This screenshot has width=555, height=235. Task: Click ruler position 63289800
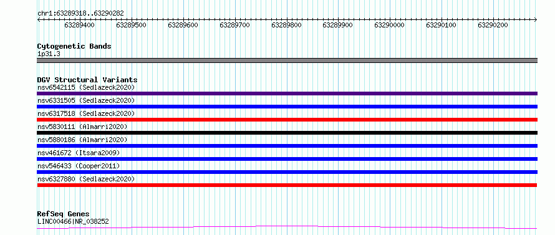pyautogui.click(x=286, y=25)
